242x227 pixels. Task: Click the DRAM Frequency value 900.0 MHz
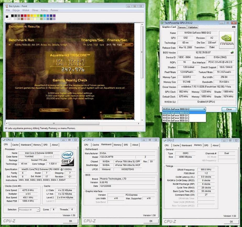coord(206,170)
